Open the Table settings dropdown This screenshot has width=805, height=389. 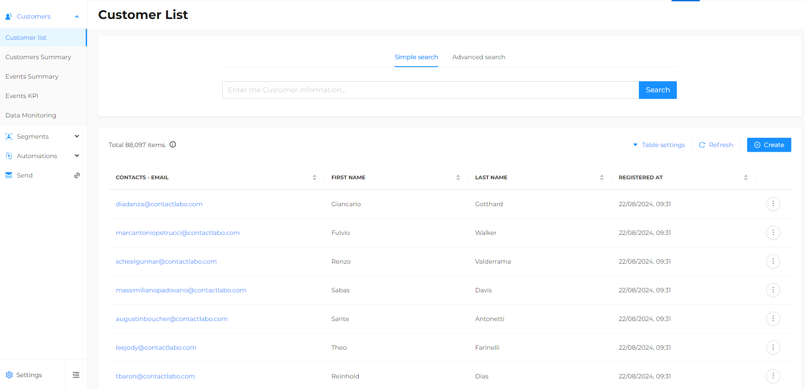click(x=659, y=145)
